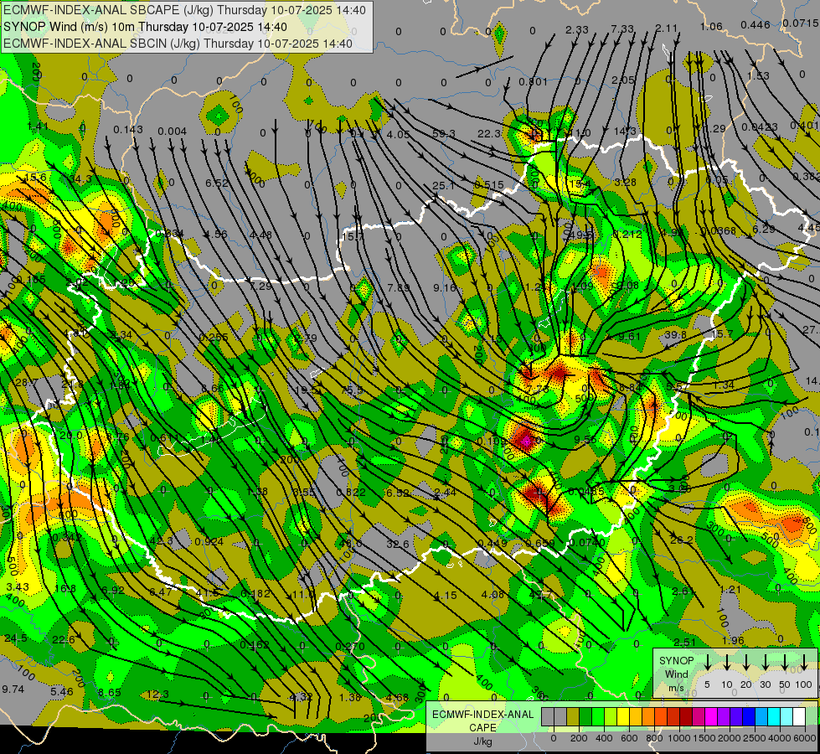Click the map value 22.6
The width and height of the screenshot is (820, 754).
(x=64, y=639)
